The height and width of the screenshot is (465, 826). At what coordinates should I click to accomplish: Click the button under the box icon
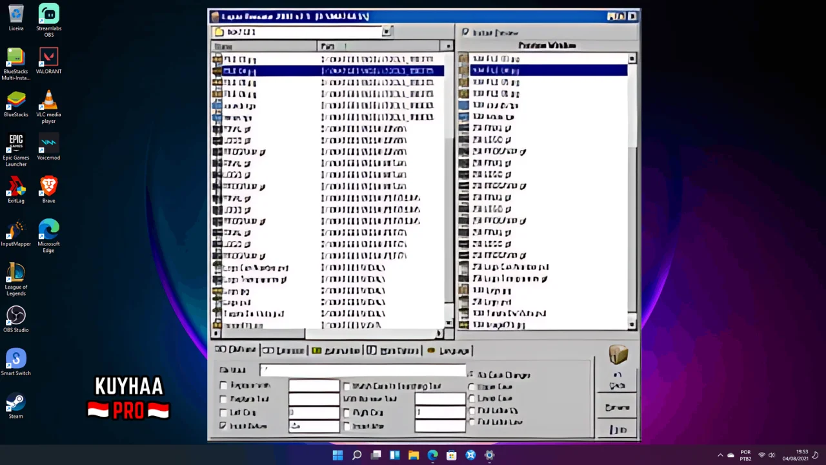click(618, 380)
